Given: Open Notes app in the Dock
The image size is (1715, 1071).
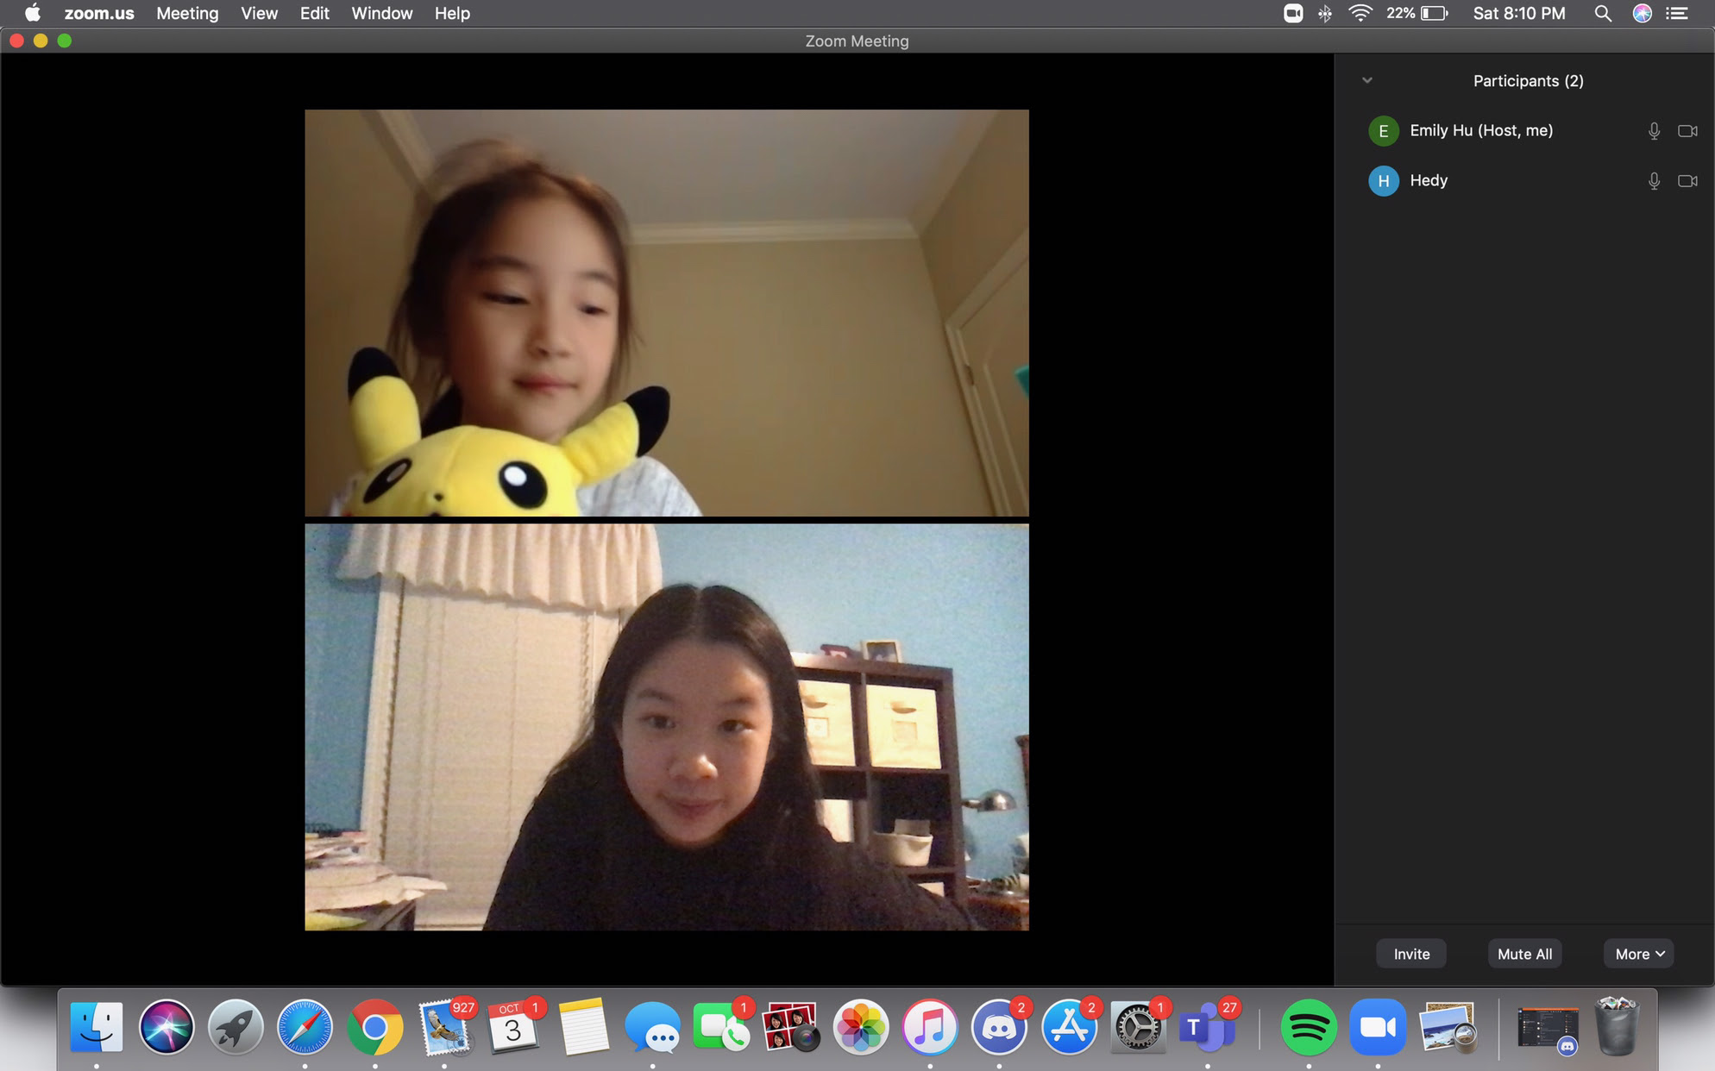Looking at the screenshot, I should point(583,1027).
